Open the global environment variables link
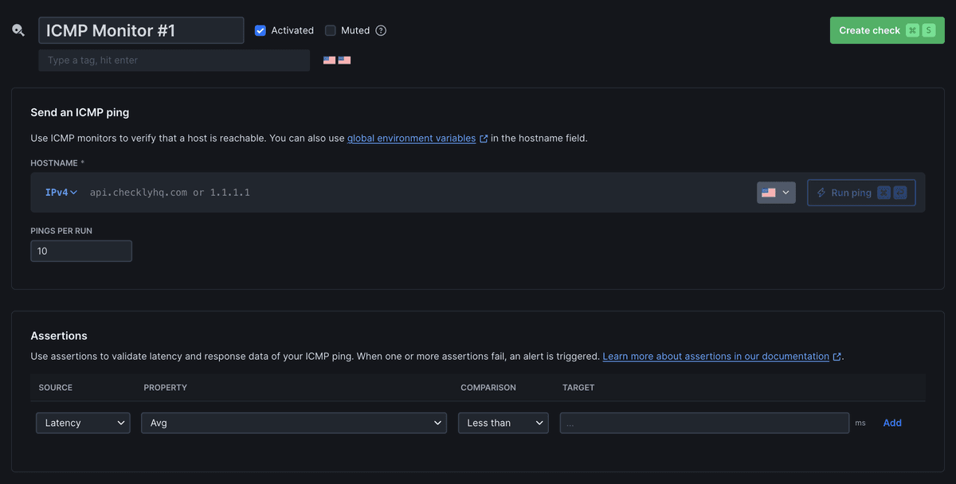956x484 pixels. [x=411, y=139]
